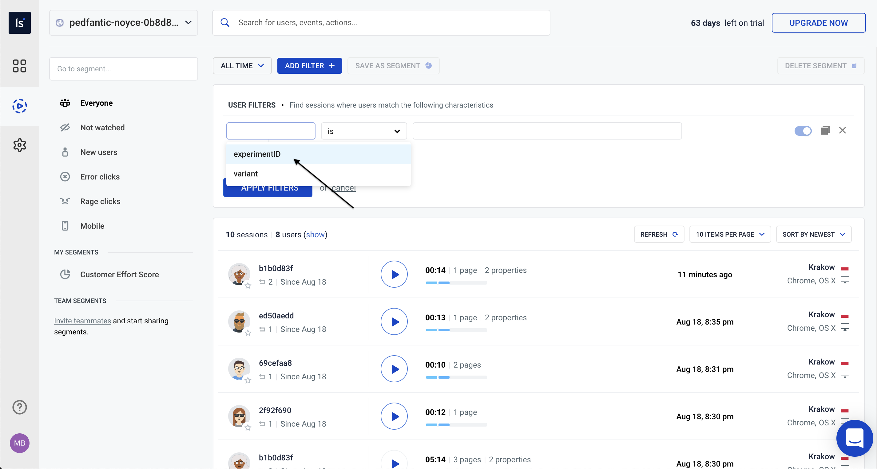
Task: Open the help question mark icon
Action: click(19, 407)
